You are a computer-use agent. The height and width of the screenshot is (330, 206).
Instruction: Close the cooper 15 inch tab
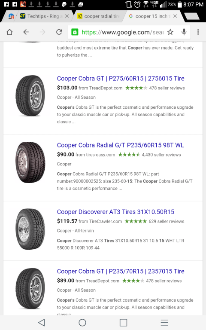175,16
